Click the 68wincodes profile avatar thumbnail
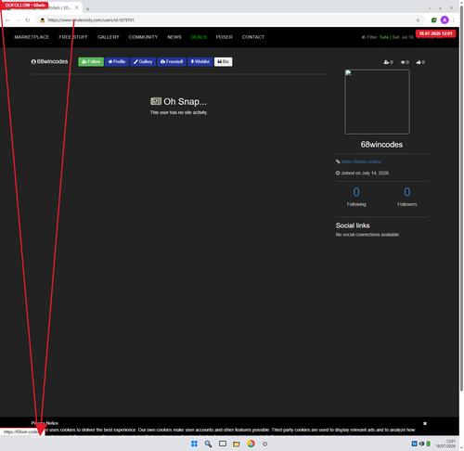Viewport: 464px width, 451px height. (x=378, y=102)
